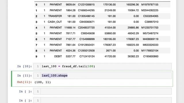Click destination account M573487274
This screenshot has width=184, height=103.
150,33
